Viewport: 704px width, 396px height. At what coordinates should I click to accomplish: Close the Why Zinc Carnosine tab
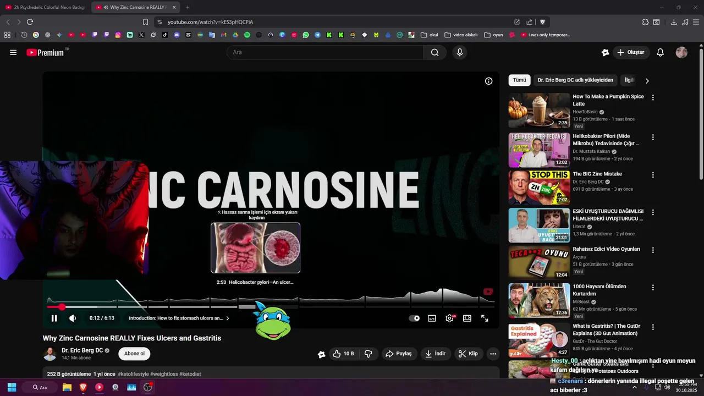tap(174, 7)
